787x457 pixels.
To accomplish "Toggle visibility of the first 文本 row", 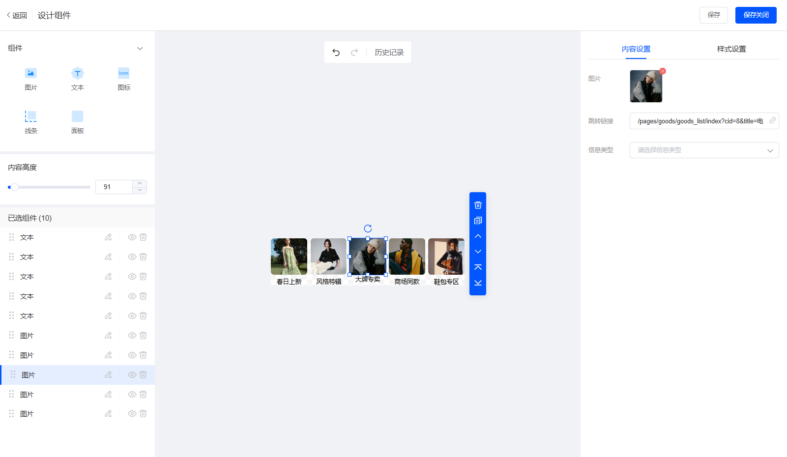I will 132,237.
